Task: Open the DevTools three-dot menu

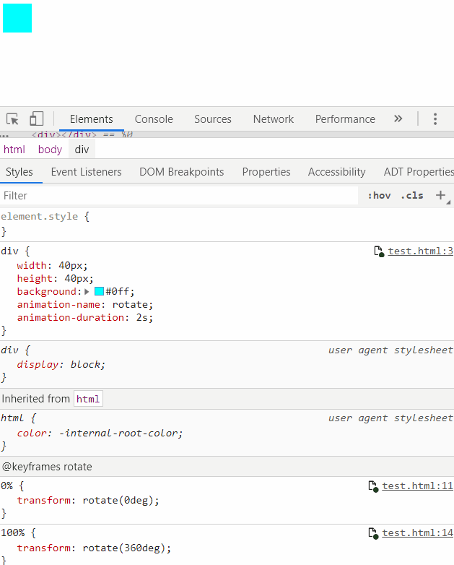Action: (435, 119)
